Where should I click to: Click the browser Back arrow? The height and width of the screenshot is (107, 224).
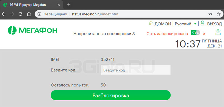[x=4, y=14]
